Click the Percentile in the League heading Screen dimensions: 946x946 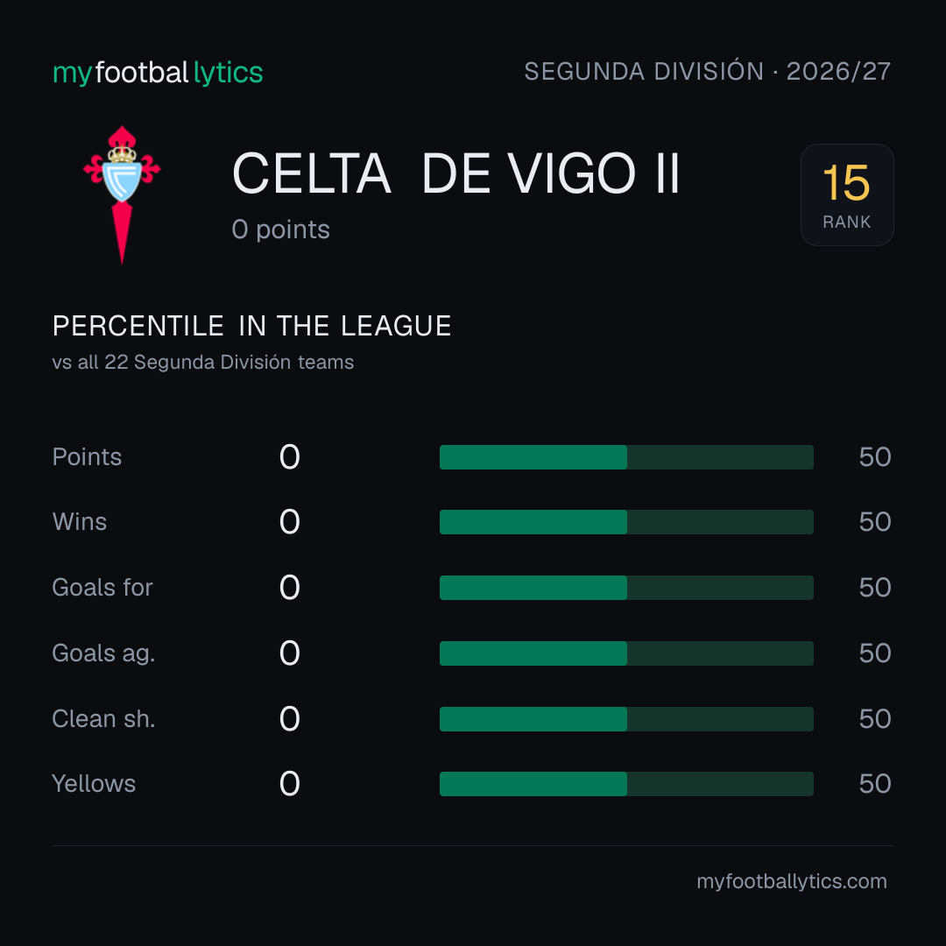(251, 327)
